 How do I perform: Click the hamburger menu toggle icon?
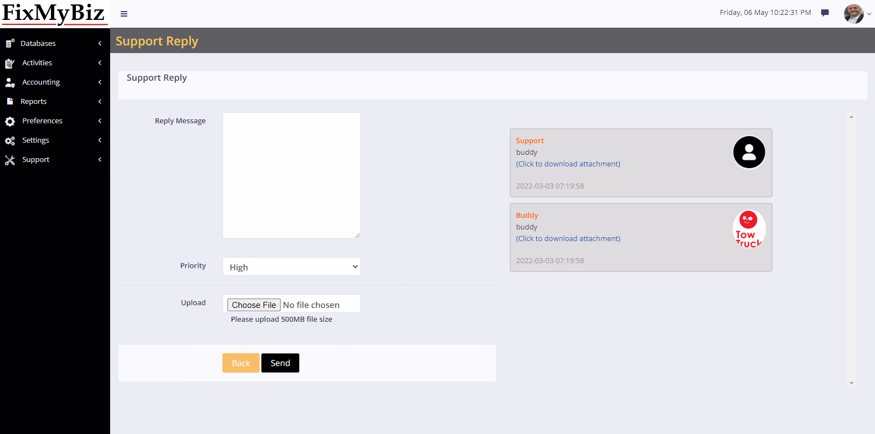point(124,14)
